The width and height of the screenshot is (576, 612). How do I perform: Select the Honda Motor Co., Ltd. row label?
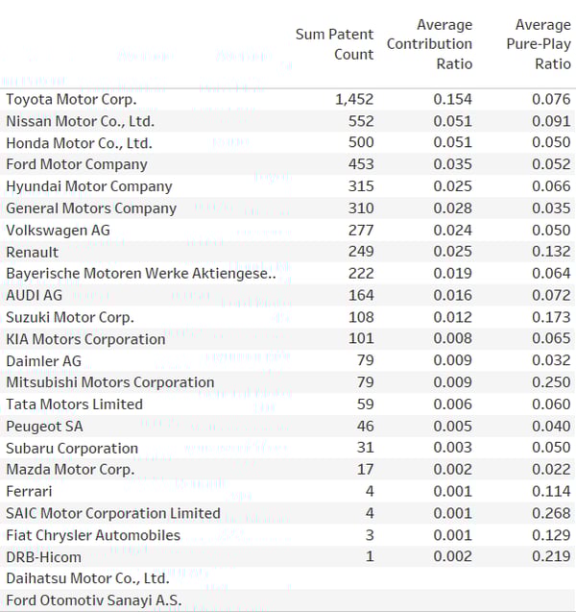pos(79,143)
